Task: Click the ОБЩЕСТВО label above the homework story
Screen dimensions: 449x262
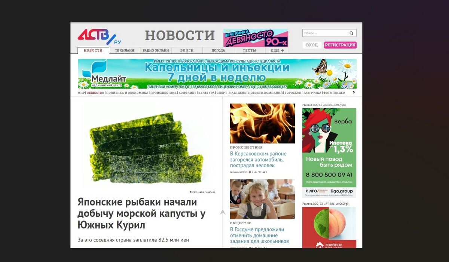Action: pos(241,223)
